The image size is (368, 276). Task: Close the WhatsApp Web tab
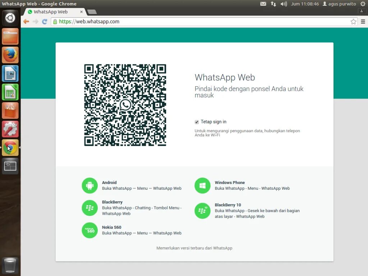tap(82, 12)
